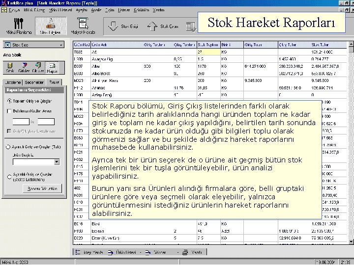Click the second code range input field
The image size is (354, 265).
pyautogui.click(x=46, y=122)
